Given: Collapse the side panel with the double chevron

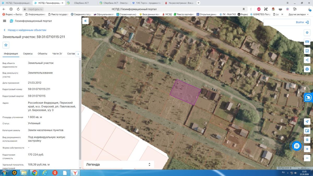Looking at the screenshot, I should pyautogui.click(x=85, y=21).
